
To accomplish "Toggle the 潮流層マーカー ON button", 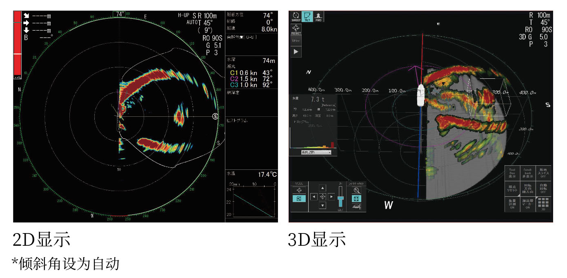I will (528, 204).
